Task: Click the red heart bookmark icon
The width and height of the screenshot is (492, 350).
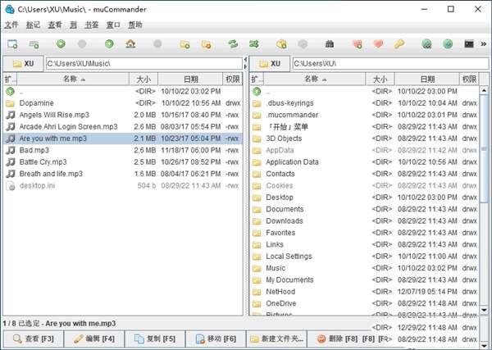Action: (x=378, y=43)
